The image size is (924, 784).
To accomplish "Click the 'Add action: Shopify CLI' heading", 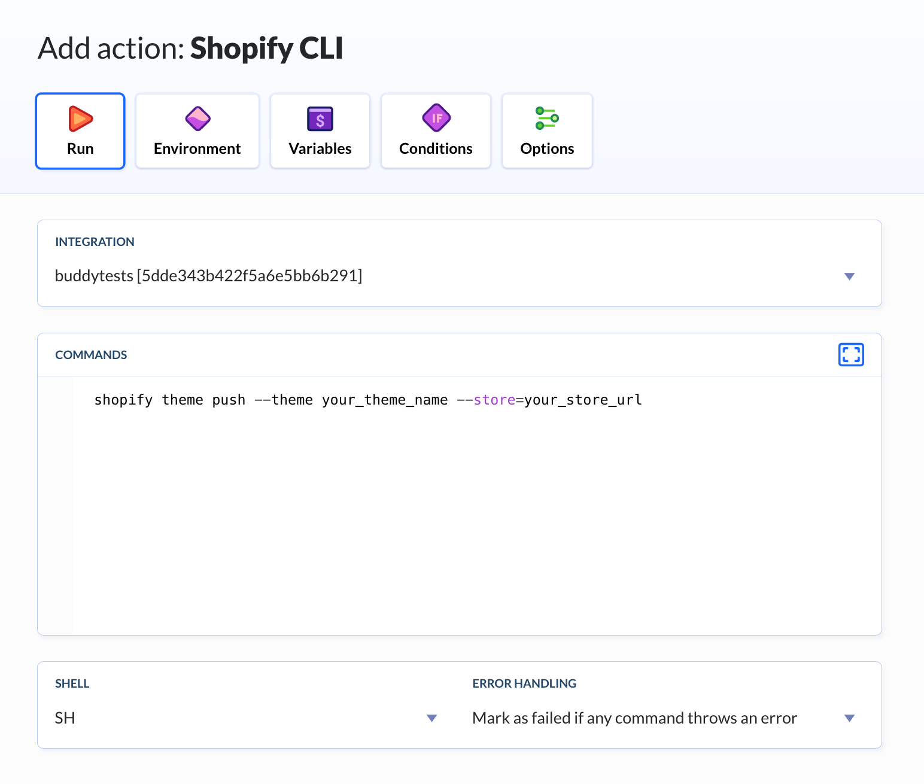I will pyautogui.click(x=190, y=48).
